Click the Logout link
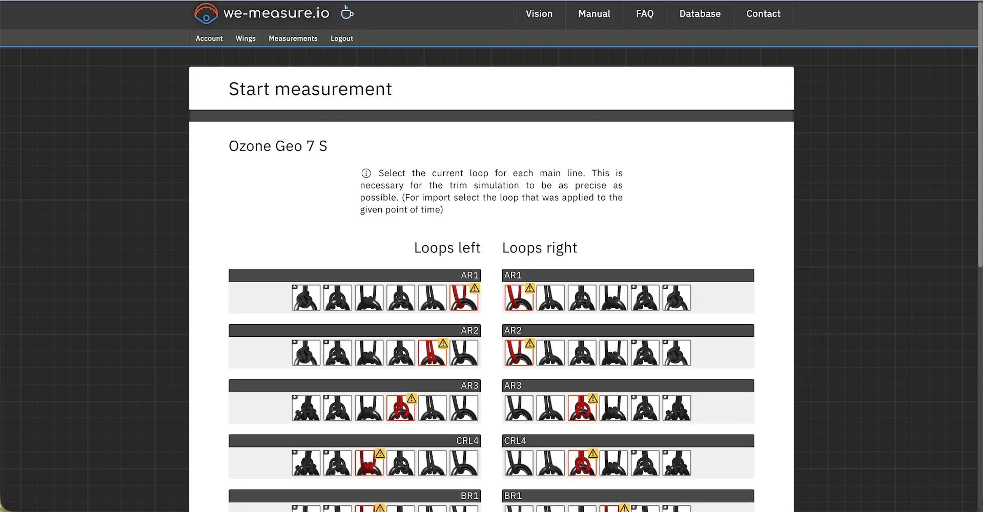This screenshot has height=512, width=983. [342, 38]
